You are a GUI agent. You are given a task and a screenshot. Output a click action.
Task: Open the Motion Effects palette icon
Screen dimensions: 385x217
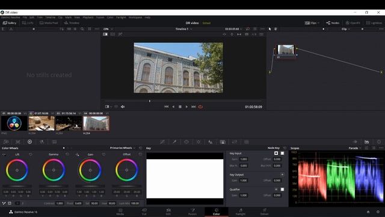54,142
